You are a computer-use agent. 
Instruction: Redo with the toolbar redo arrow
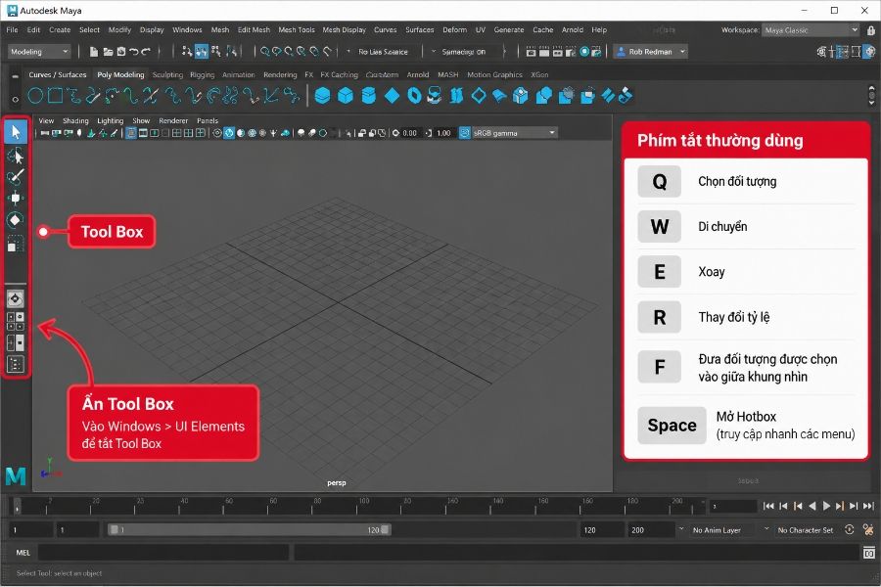point(146,52)
